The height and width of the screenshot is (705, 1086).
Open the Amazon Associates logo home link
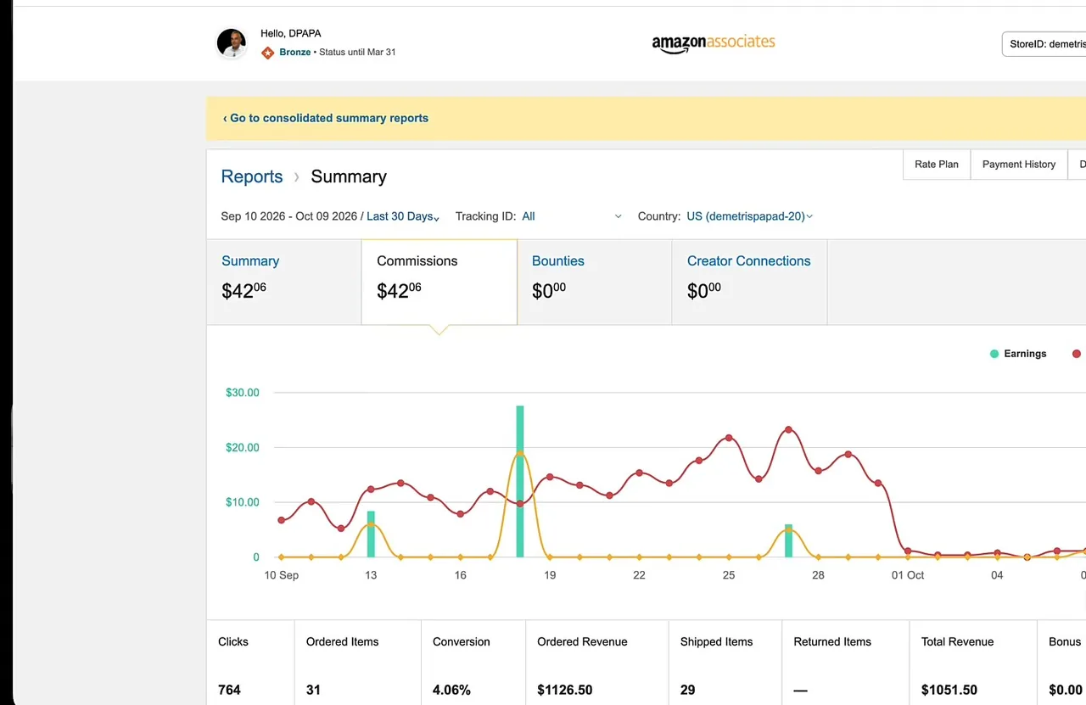(714, 44)
